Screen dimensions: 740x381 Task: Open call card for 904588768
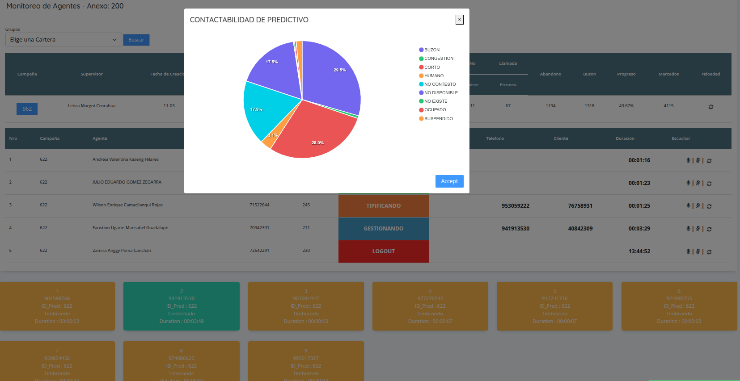click(57, 306)
